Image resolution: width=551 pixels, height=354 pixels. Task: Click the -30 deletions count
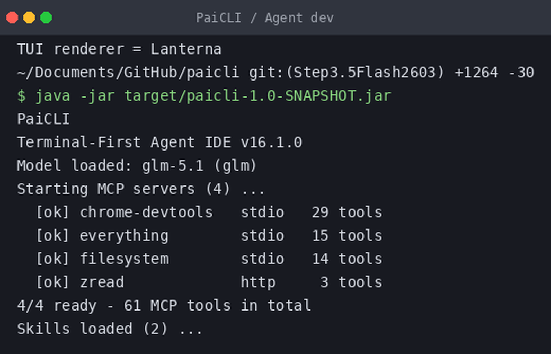click(521, 73)
